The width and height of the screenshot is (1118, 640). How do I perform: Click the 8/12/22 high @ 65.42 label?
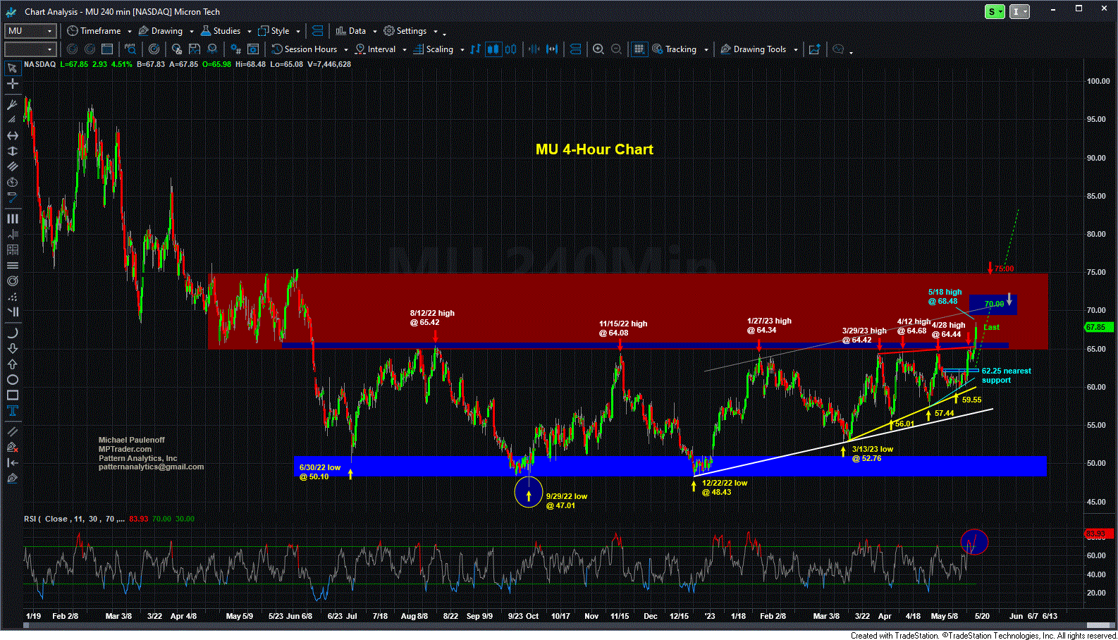coord(432,318)
